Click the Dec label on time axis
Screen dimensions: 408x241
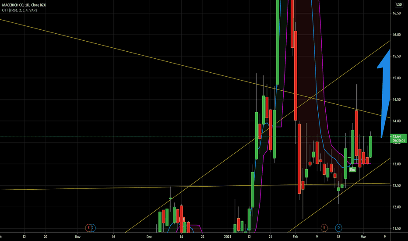pyautogui.click(x=149, y=237)
